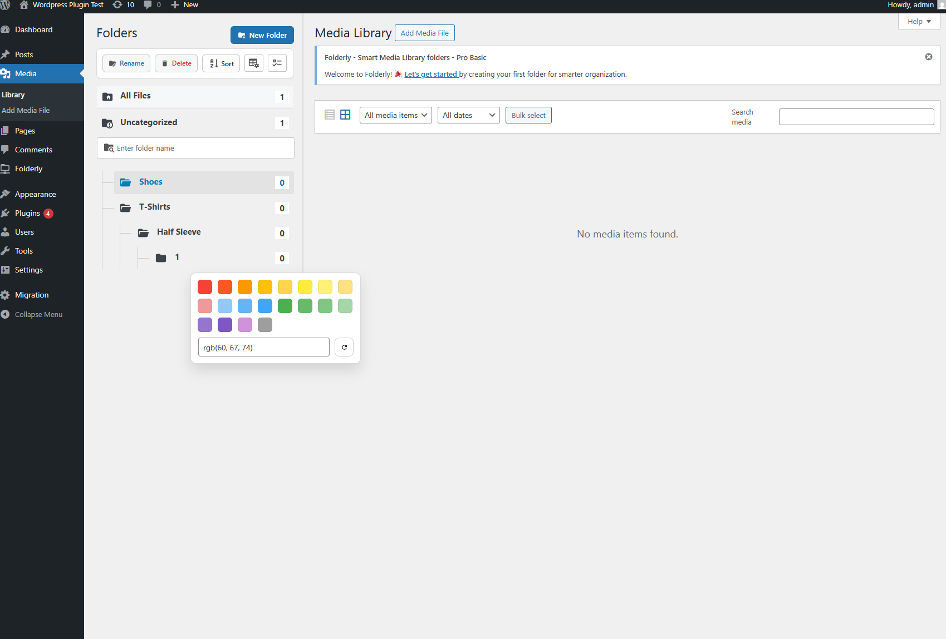Click Add Media File in sidebar submenu

(x=26, y=111)
